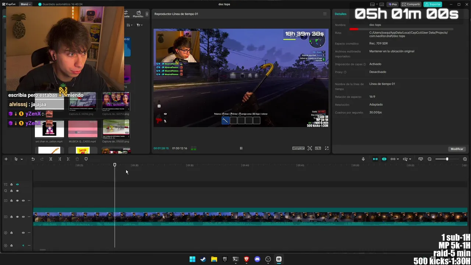Add a marker with shield icon
The width and height of the screenshot is (471, 265).
tap(86, 159)
